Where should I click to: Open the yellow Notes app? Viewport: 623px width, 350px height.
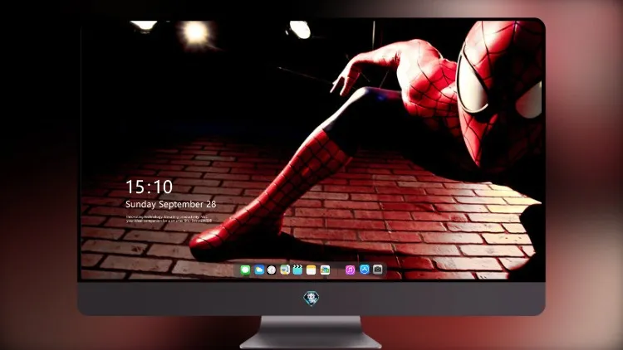[311, 270]
